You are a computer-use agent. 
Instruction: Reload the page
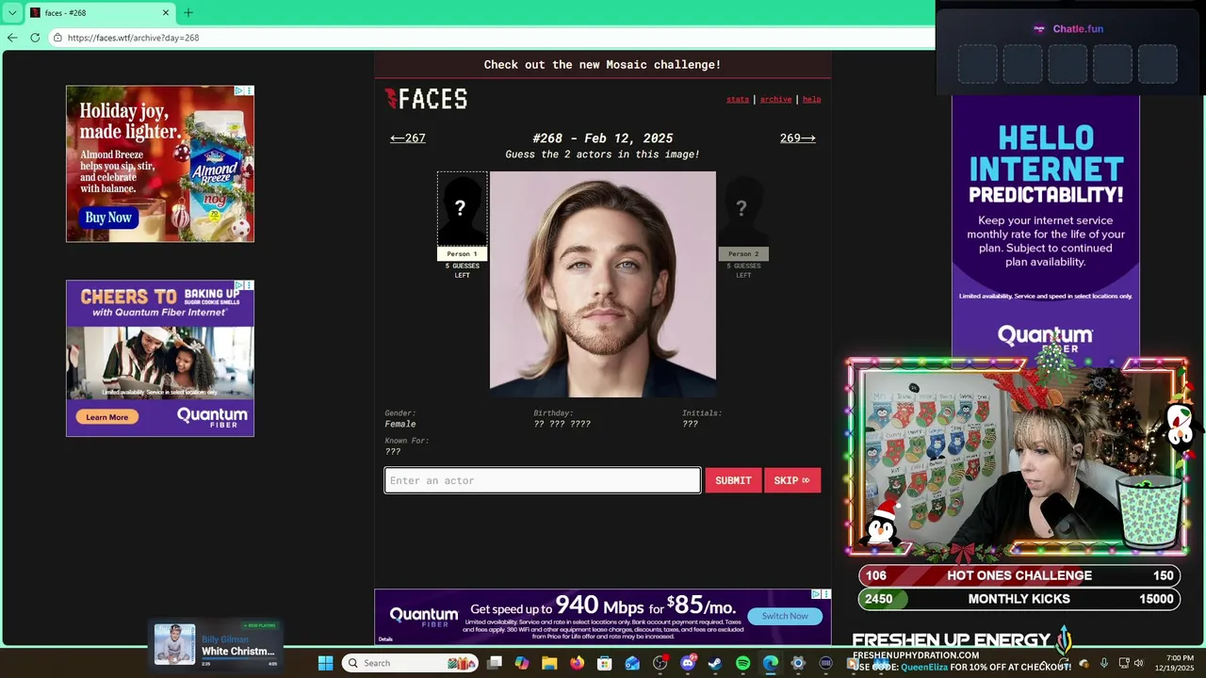[35, 38]
